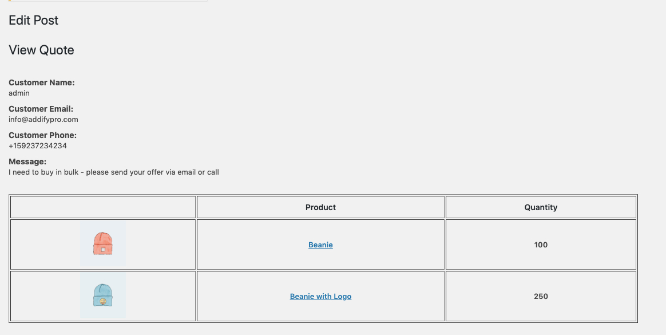Click the phone number +159237234234
The height and width of the screenshot is (335, 666).
[38, 146]
